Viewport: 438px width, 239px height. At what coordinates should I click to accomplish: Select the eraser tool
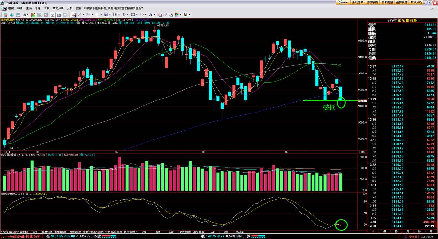click(165, 15)
